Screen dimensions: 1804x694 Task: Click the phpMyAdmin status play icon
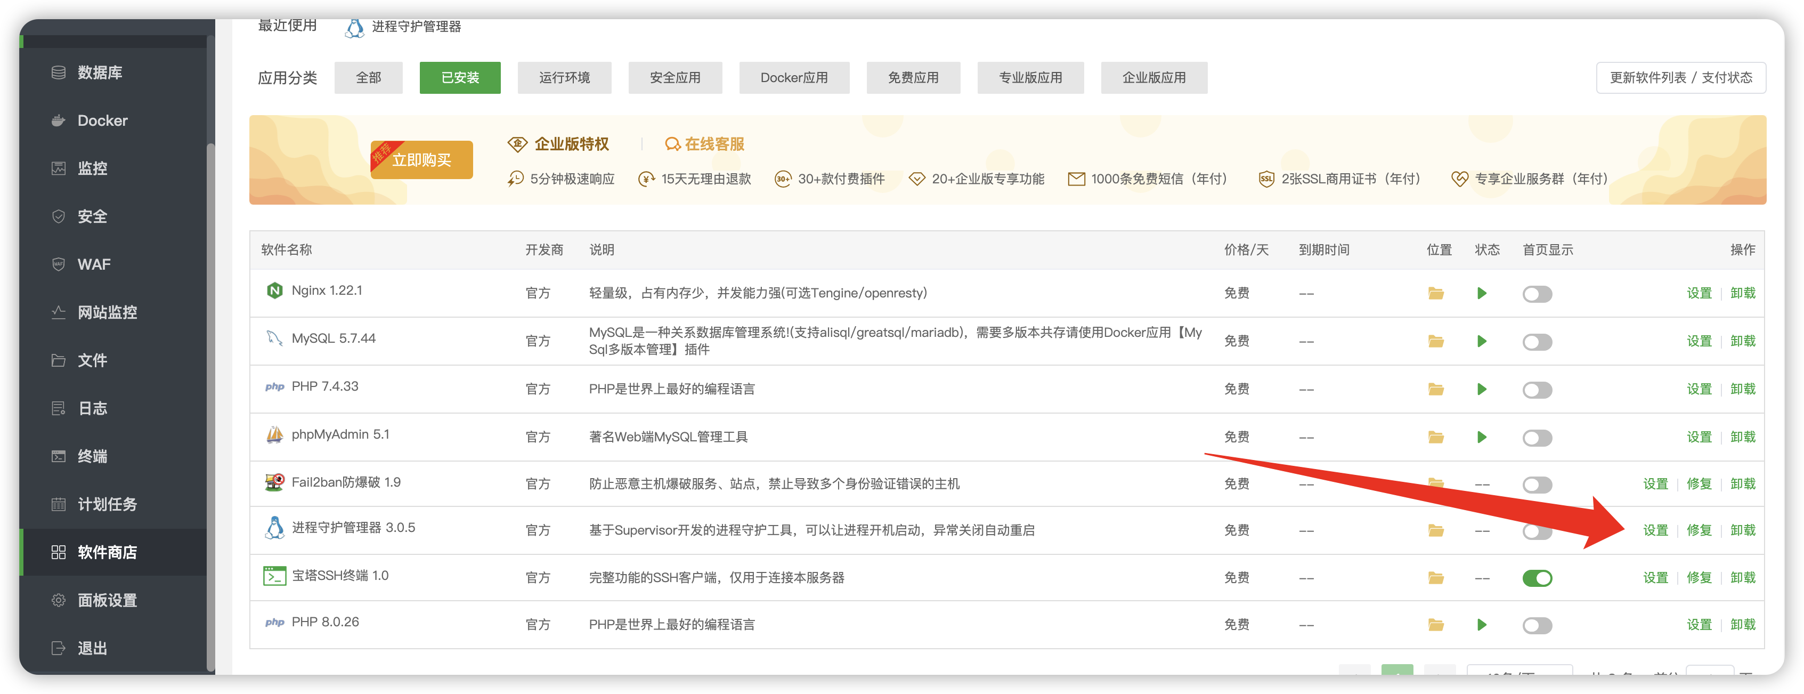(x=1482, y=438)
